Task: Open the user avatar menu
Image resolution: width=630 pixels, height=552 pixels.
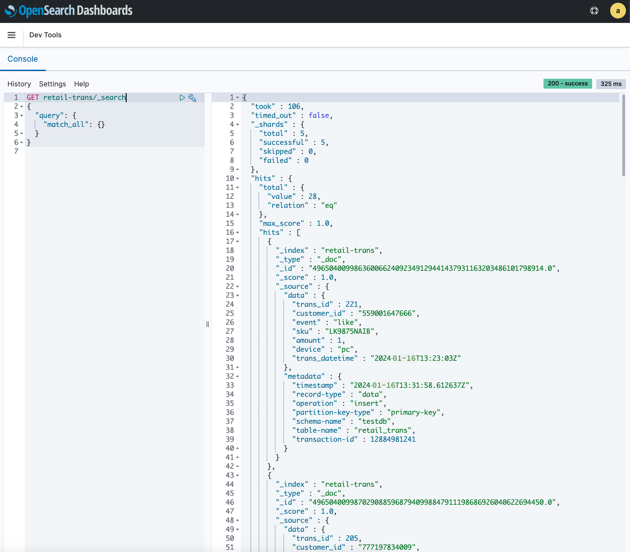Action: (x=617, y=11)
